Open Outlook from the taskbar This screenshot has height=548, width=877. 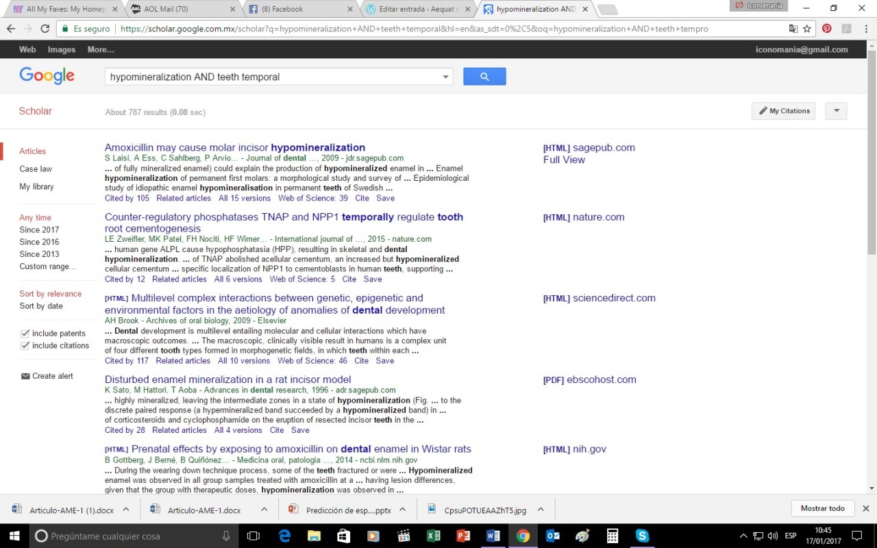552,536
